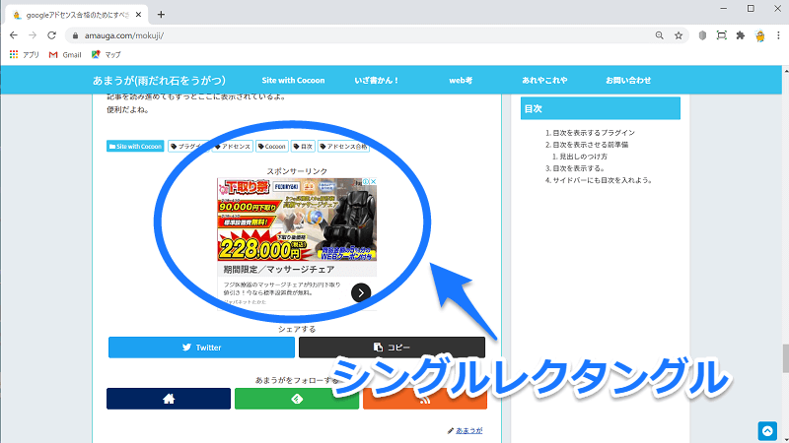Open the web考 navigation menu item
789x443 pixels.
pyautogui.click(x=462, y=79)
